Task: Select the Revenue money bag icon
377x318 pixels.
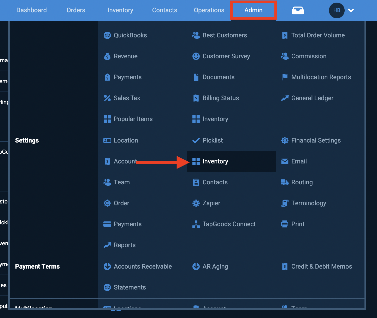Action: click(107, 56)
